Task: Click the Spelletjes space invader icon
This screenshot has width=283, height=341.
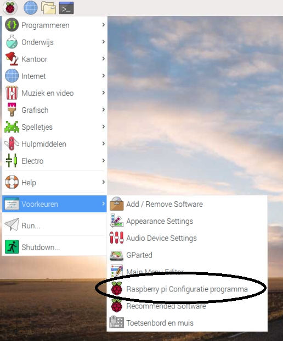Action: [x=12, y=127]
